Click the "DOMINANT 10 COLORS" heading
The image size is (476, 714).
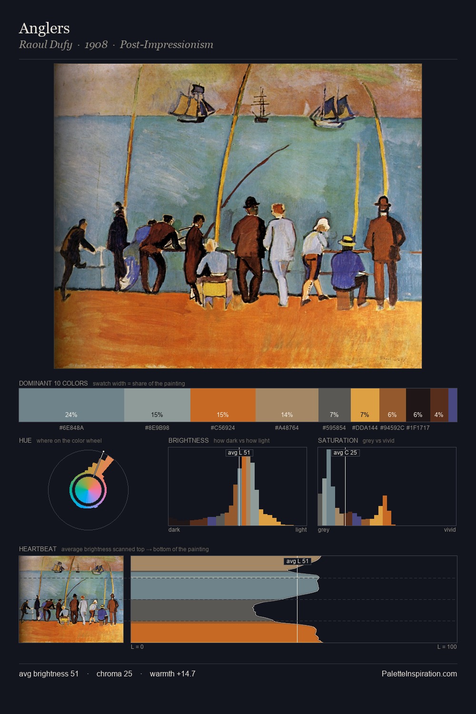(x=53, y=383)
